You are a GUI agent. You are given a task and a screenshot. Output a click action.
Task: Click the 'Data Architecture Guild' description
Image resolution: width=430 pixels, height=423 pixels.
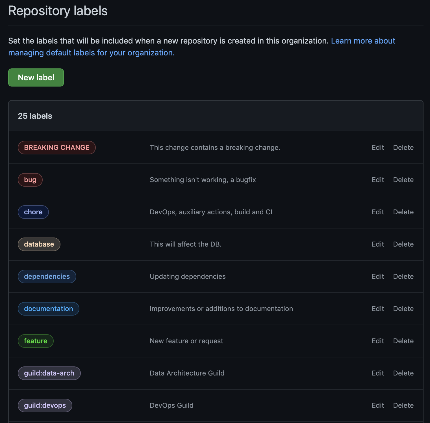point(187,373)
